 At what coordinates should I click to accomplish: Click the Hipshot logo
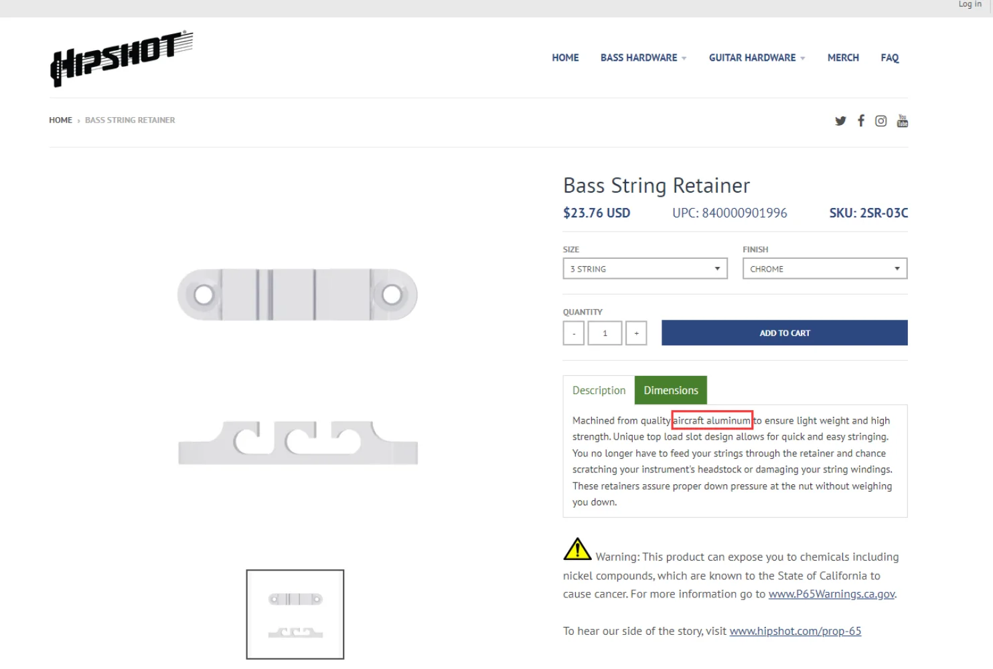(x=121, y=58)
